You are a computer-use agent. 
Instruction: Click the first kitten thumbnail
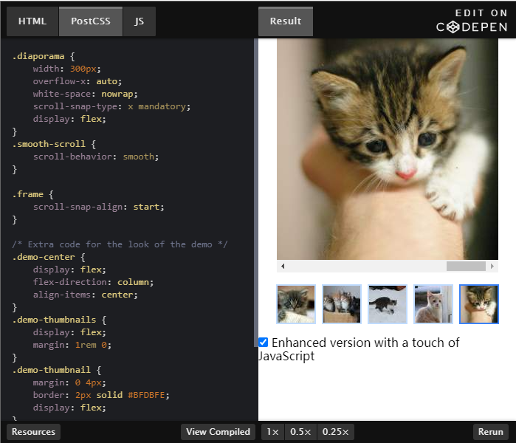click(296, 304)
